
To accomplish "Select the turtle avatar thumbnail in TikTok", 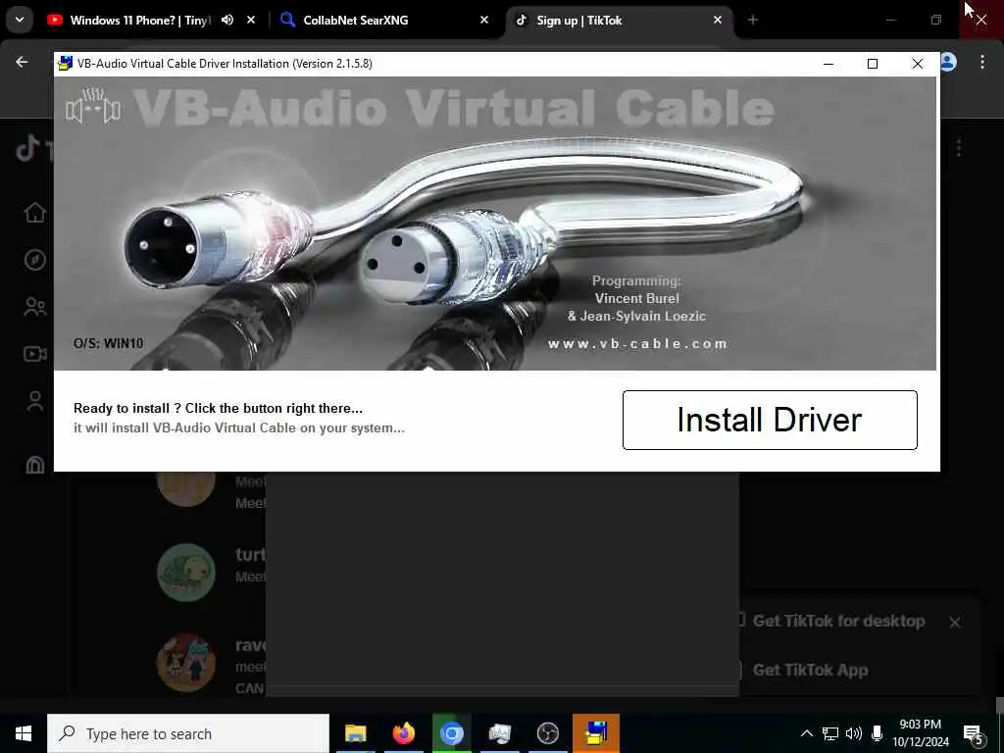I will coord(186,573).
